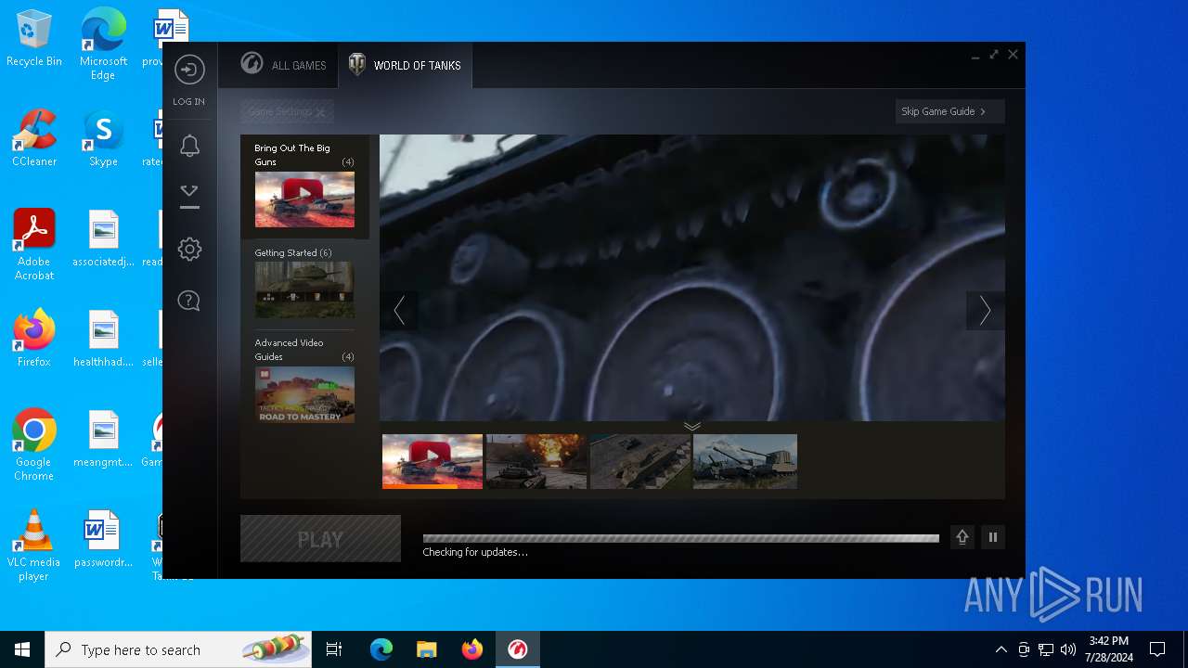
Task: Open the notifications bell
Action: pos(189,146)
